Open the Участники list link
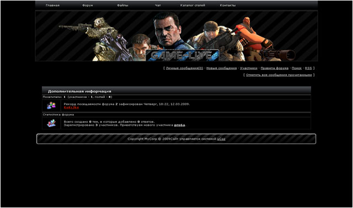 pyautogui.click(x=249, y=68)
